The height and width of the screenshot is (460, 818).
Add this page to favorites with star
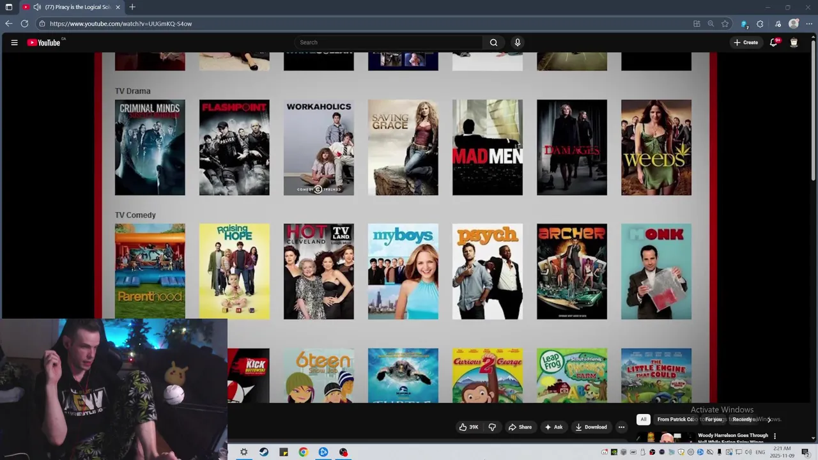(x=725, y=24)
